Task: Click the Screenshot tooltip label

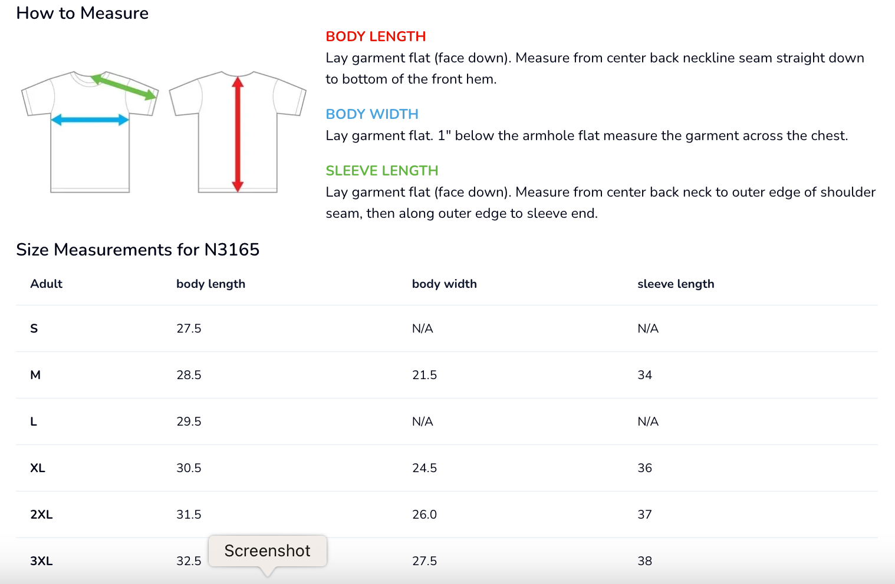Action: click(x=267, y=551)
